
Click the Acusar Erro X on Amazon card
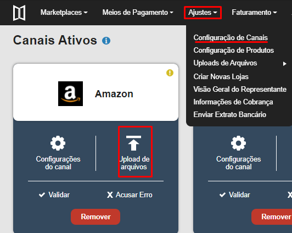point(110,195)
